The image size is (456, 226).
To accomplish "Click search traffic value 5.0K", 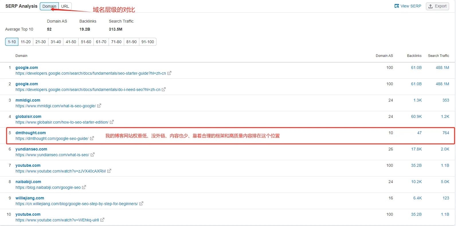I will [445, 182].
